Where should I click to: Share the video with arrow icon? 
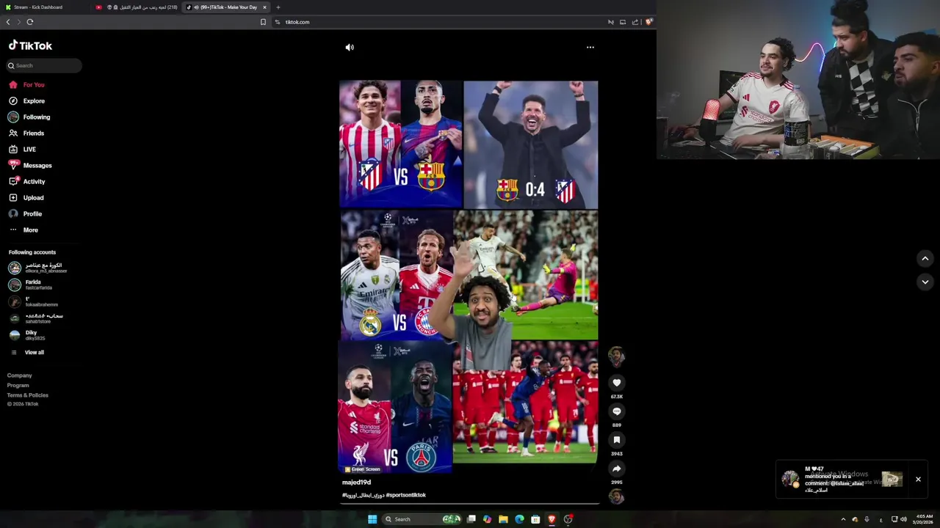click(617, 469)
